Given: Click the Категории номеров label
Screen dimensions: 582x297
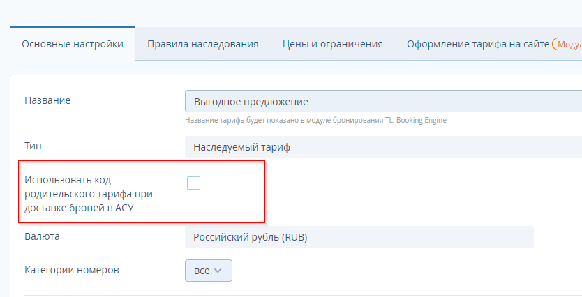Looking at the screenshot, I should pyautogui.click(x=70, y=270).
